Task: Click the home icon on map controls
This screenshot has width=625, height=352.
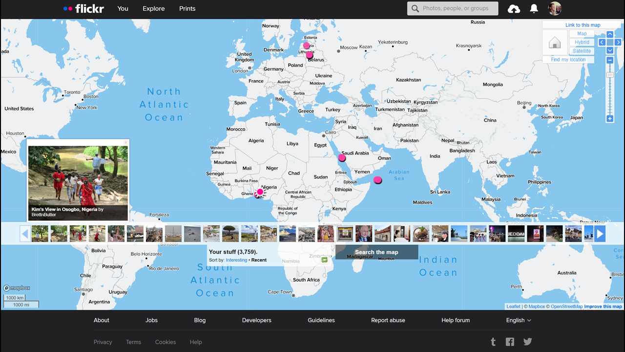Action: (x=555, y=43)
